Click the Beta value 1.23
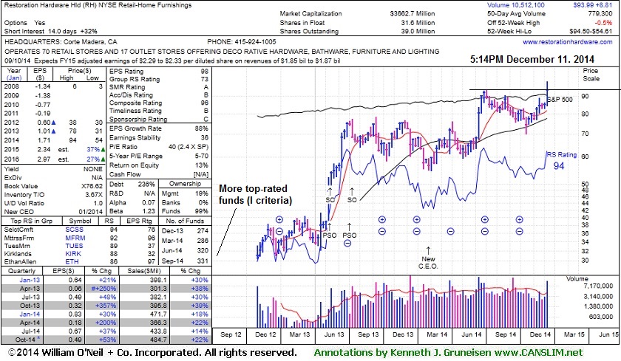The width and height of the screenshot is (621, 361). point(149,211)
